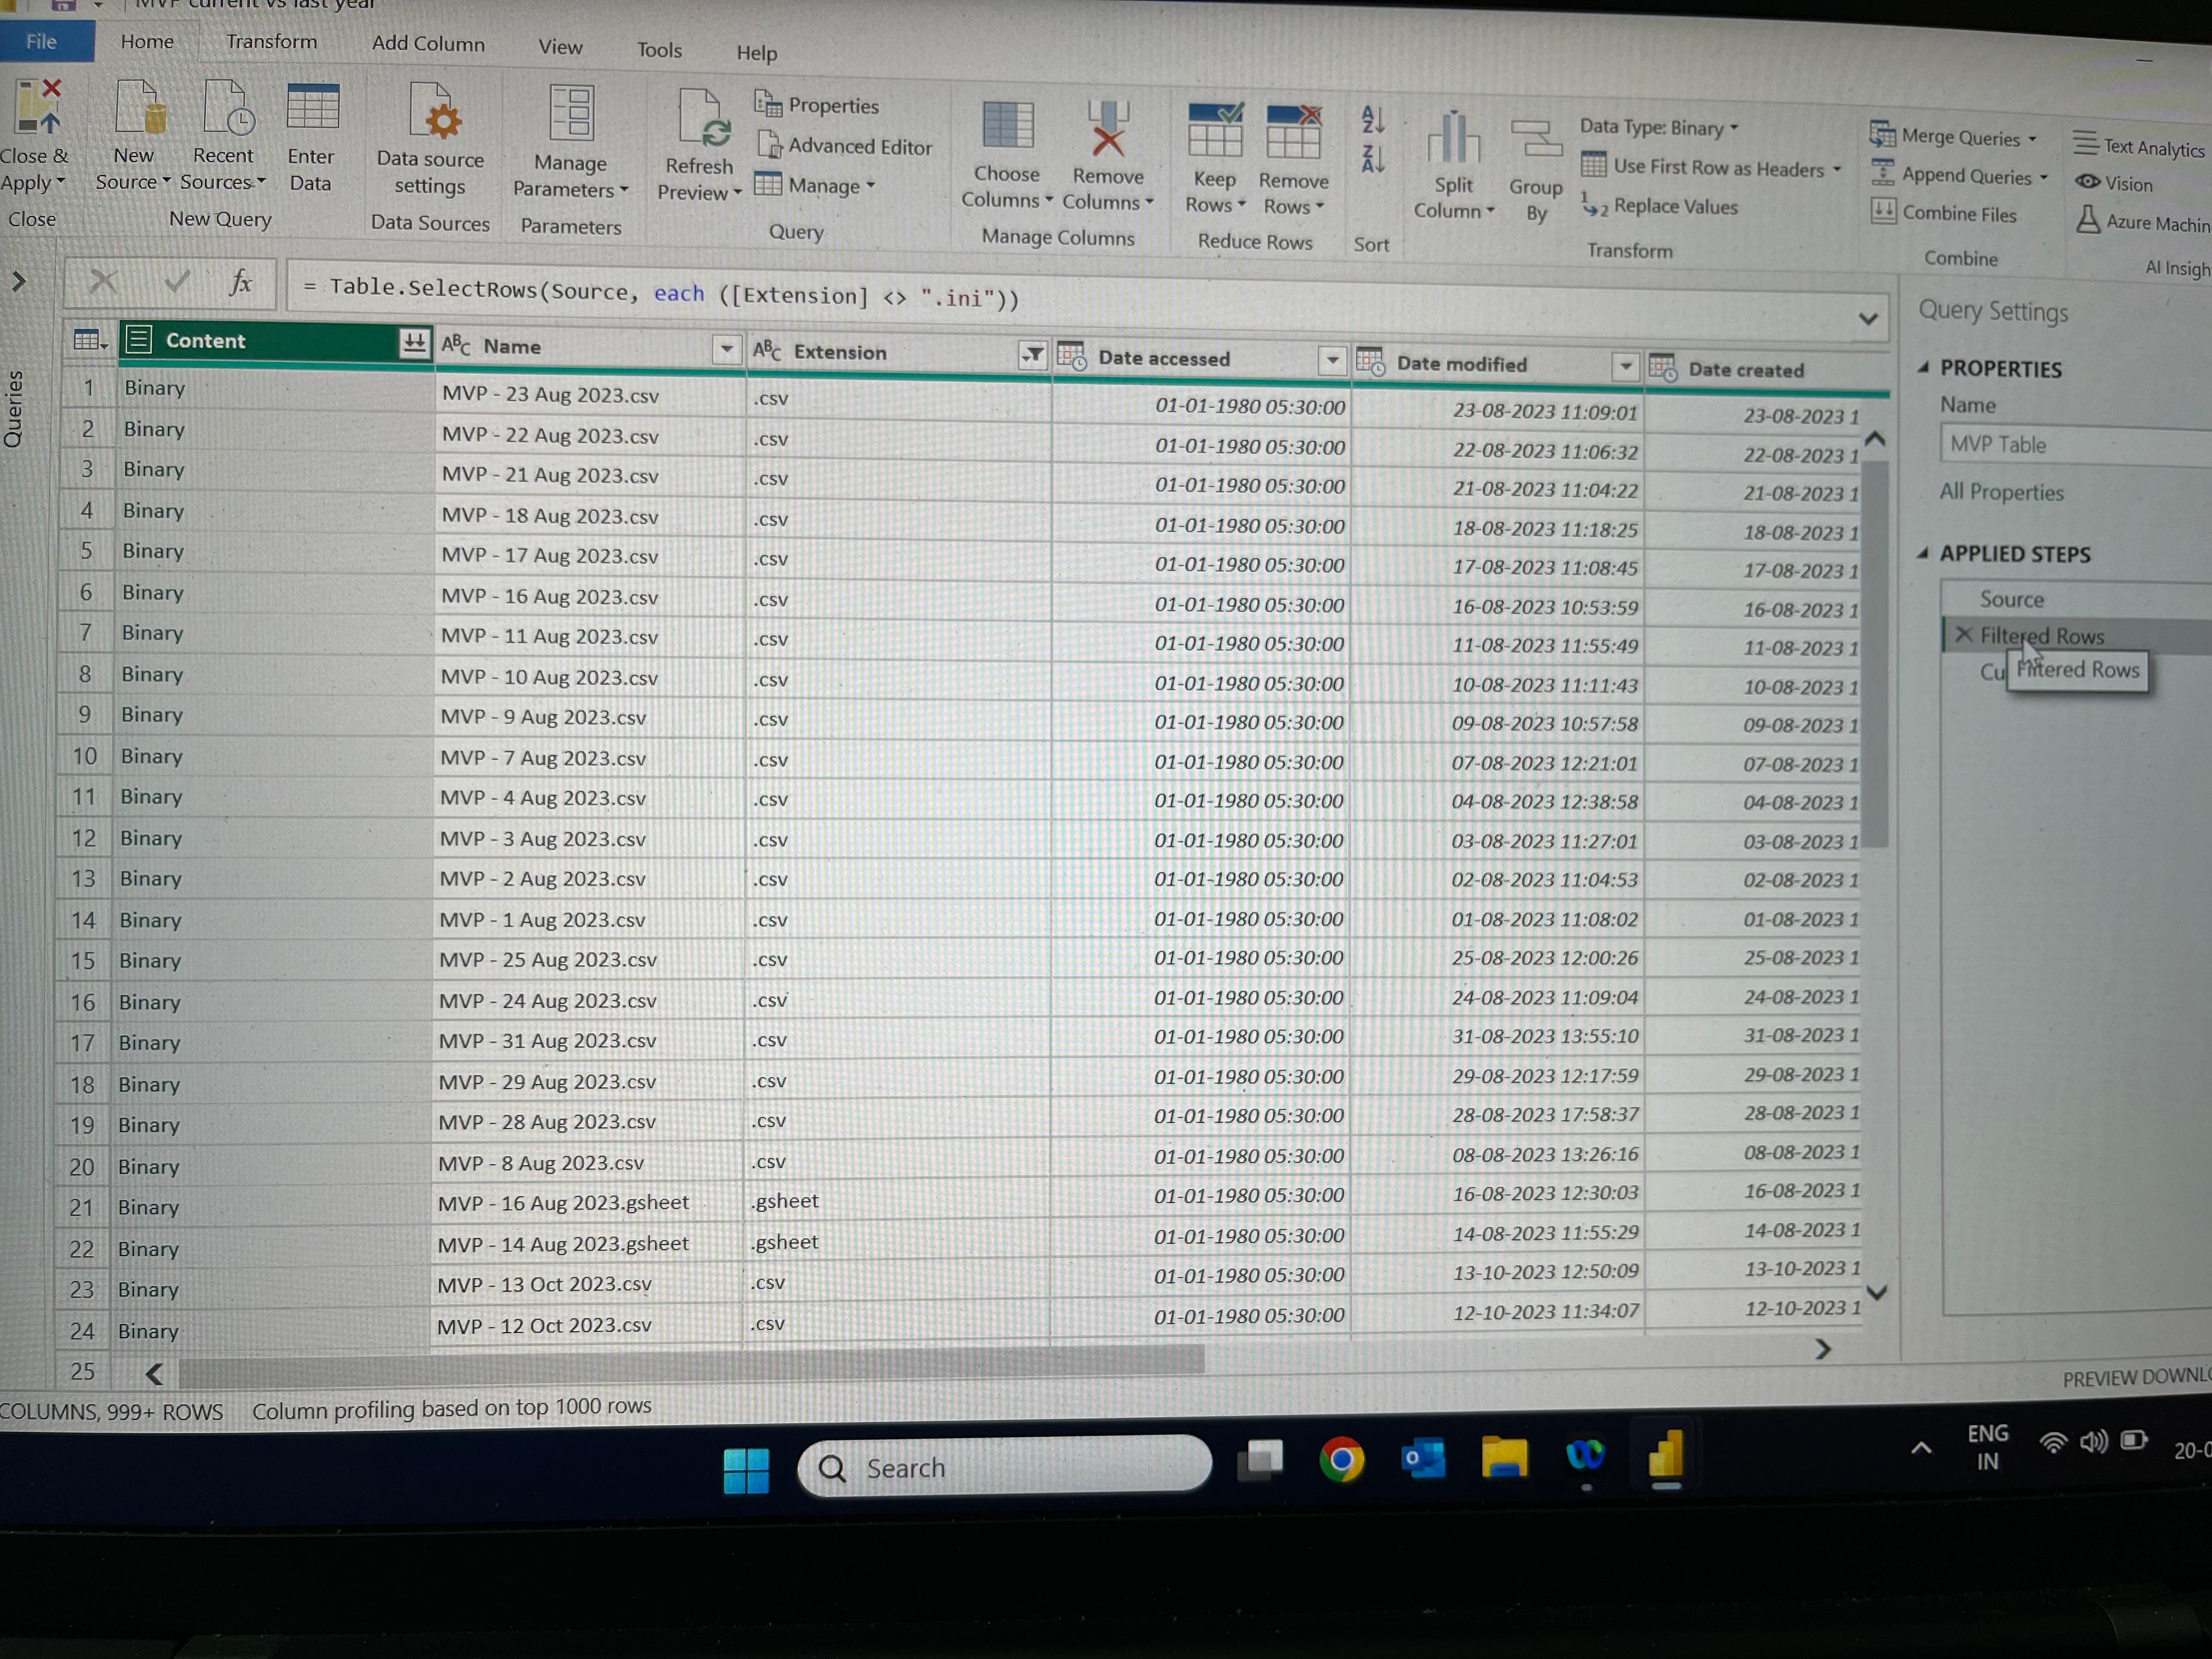Collapse the APPLIED STEPS section

[x=1922, y=553]
